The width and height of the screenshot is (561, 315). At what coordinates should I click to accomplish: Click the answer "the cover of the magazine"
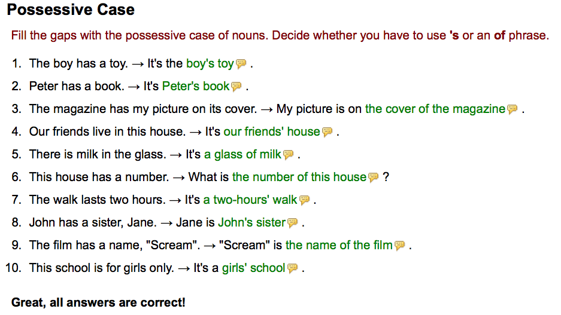(x=435, y=109)
